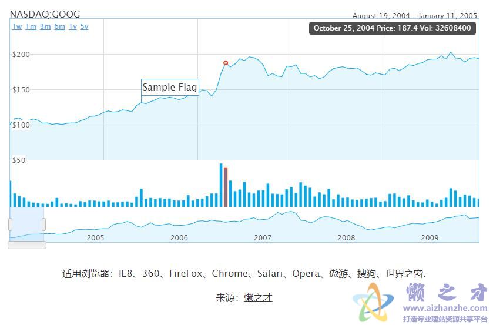Image resolution: width=493 pixels, height=325 pixels.
Task: Click the selected range window in navigator
Action: (x=27, y=225)
